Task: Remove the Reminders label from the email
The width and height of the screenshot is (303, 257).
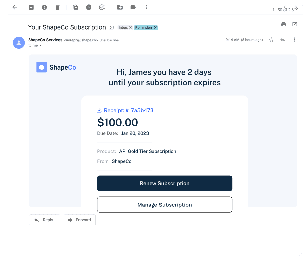Action: (155, 27)
